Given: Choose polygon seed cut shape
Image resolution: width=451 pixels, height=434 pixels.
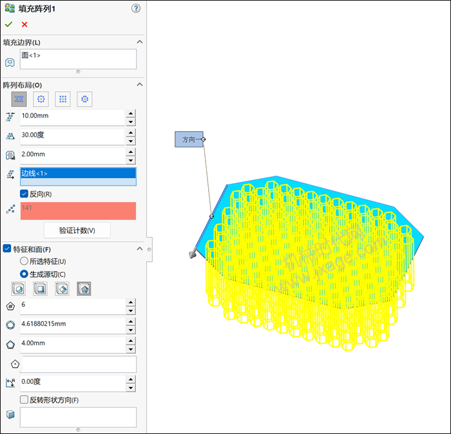Looking at the screenshot, I should [84, 289].
